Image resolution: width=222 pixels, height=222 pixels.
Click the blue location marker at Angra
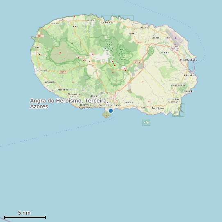(x=111, y=111)
